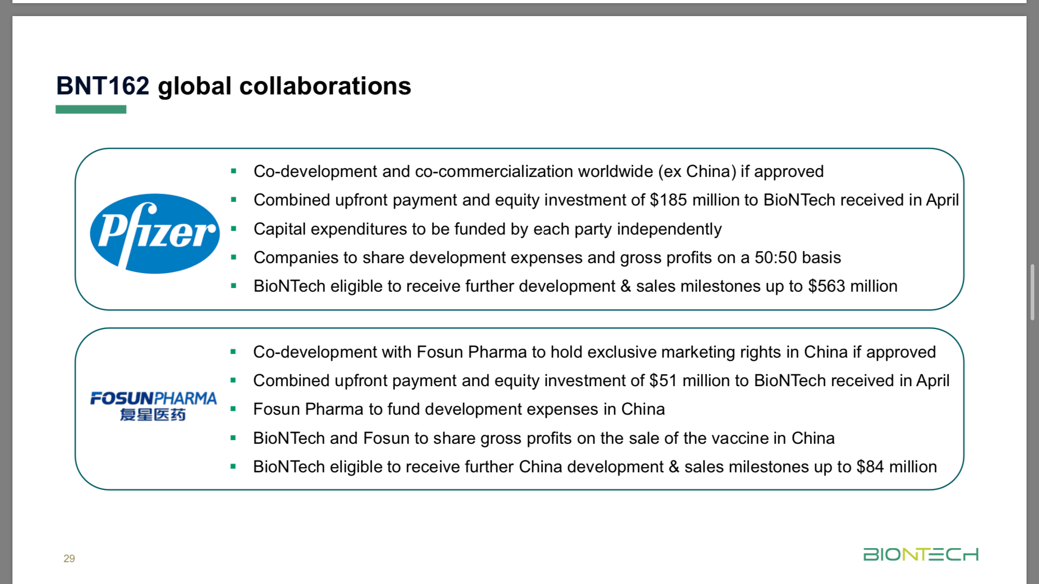Click the bullet next to "$563 million" line
Image resolution: width=1039 pixels, height=584 pixels.
tap(234, 286)
